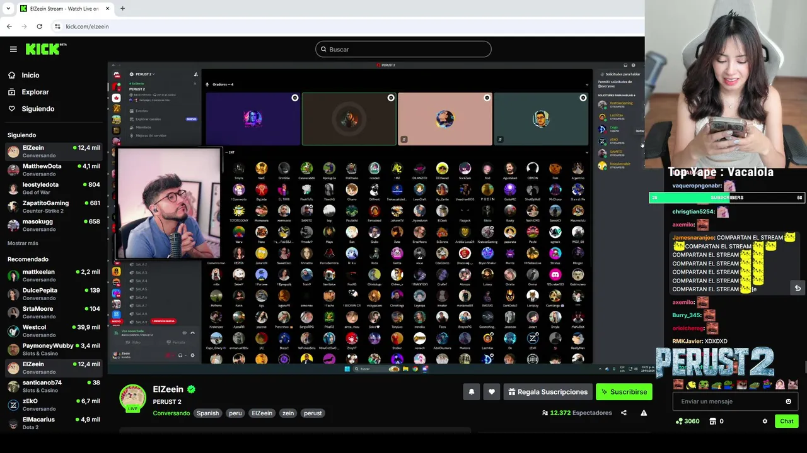Image resolution: width=807 pixels, height=453 pixels.
Task: Open DulcePepita recommended channel
Action: (54, 294)
